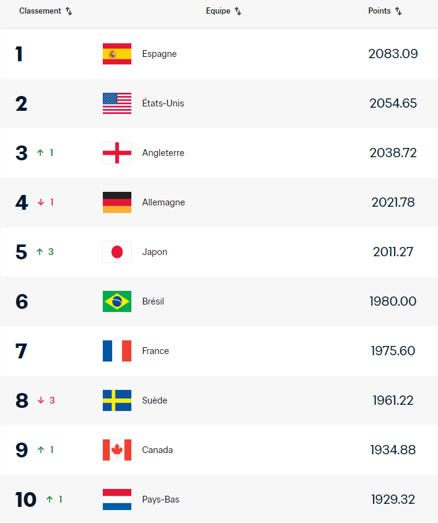Click the green up arrow next to Canada
The width and height of the screenshot is (438, 523).
click(x=41, y=450)
